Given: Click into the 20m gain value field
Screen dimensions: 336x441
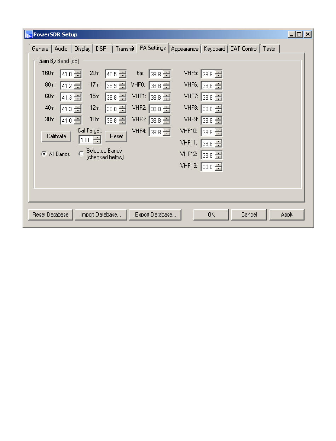Looking at the screenshot, I should pyautogui.click(x=112, y=74).
